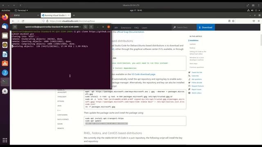This screenshot has height=147, width=262.
Task: Open the Extensions nav item
Action: tap(126, 28)
